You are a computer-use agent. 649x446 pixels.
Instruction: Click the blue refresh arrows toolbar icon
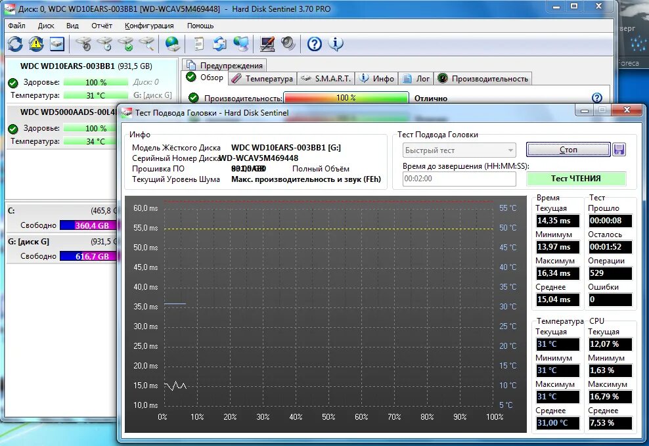pyautogui.click(x=15, y=43)
